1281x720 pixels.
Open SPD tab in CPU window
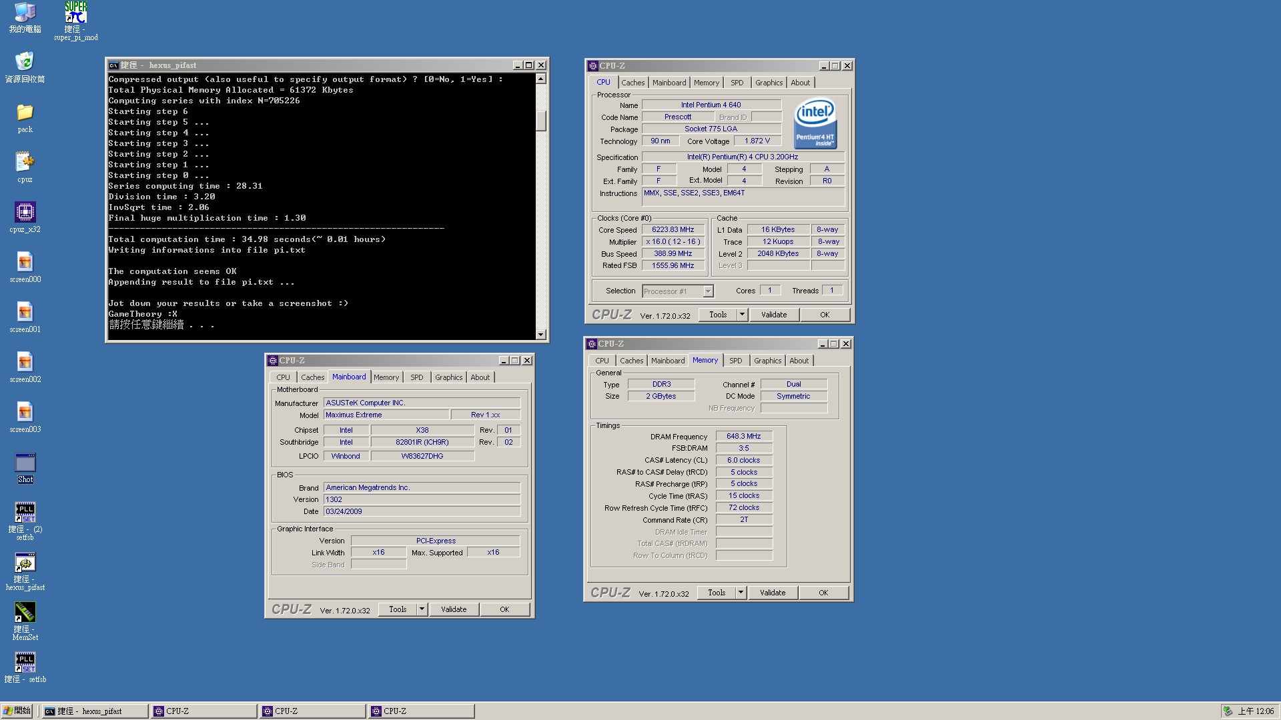pos(737,83)
